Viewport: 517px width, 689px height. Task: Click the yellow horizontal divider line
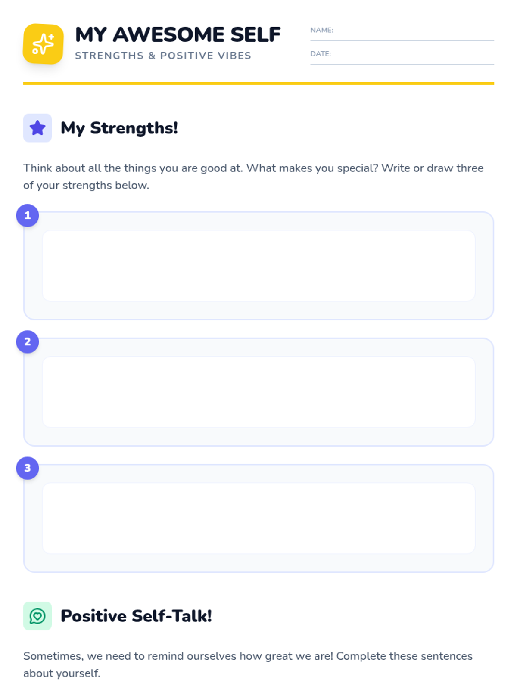pos(258,83)
